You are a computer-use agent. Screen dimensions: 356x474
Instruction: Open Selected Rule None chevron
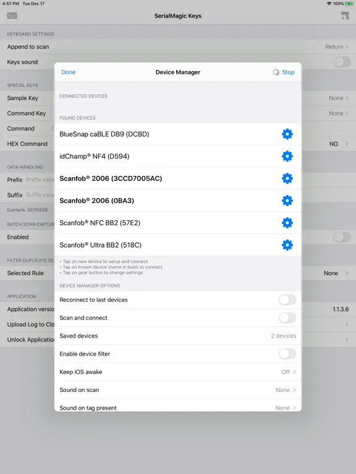coord(347,273)
